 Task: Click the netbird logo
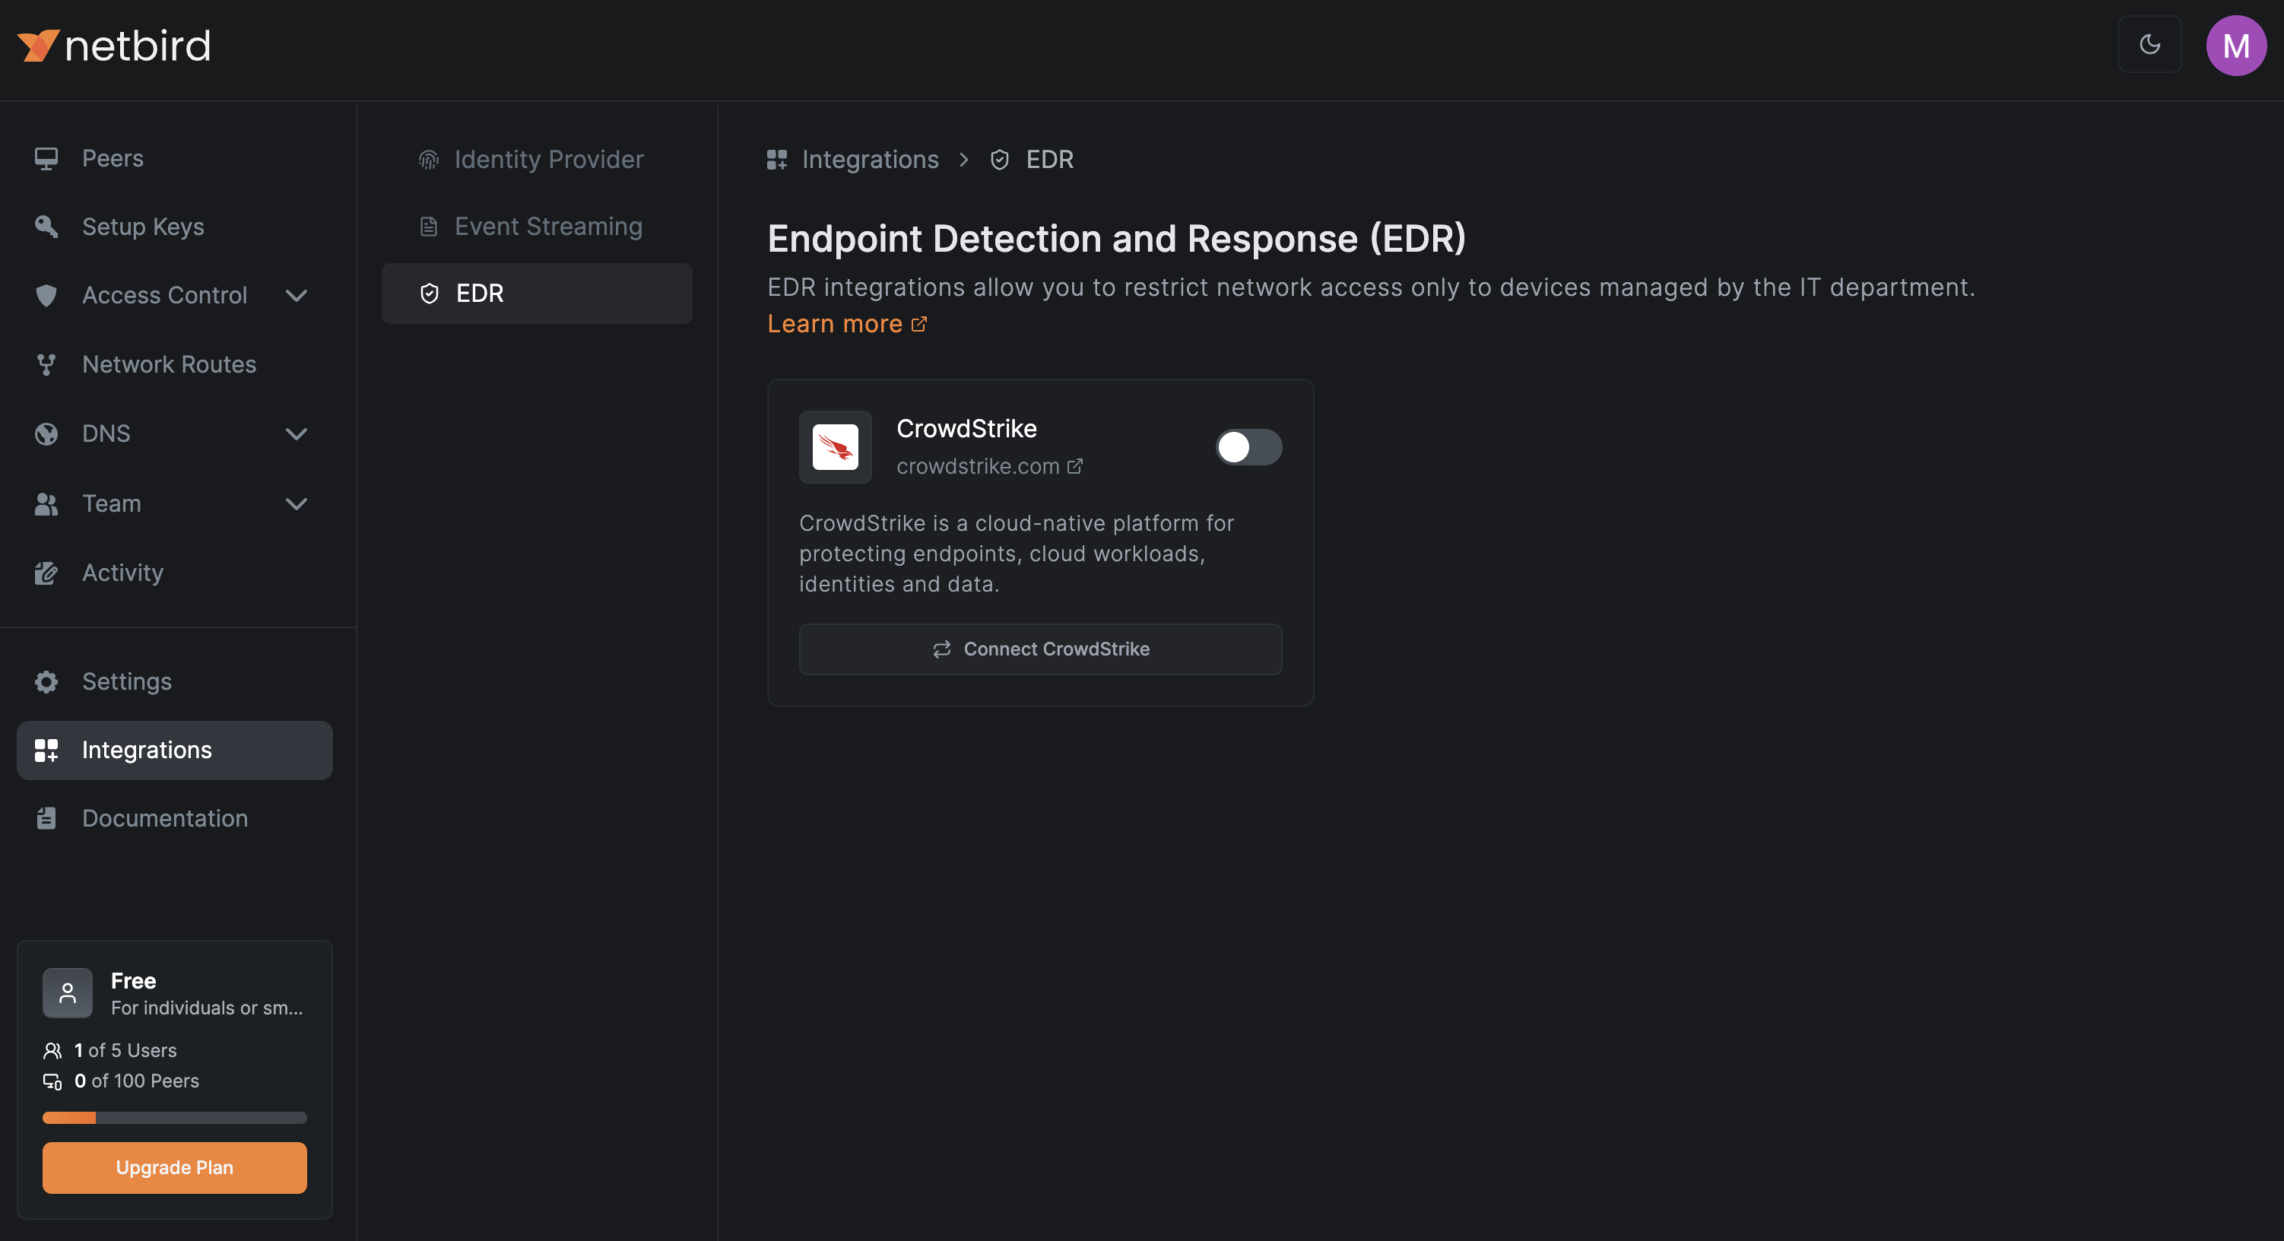(x=113, y=45)
